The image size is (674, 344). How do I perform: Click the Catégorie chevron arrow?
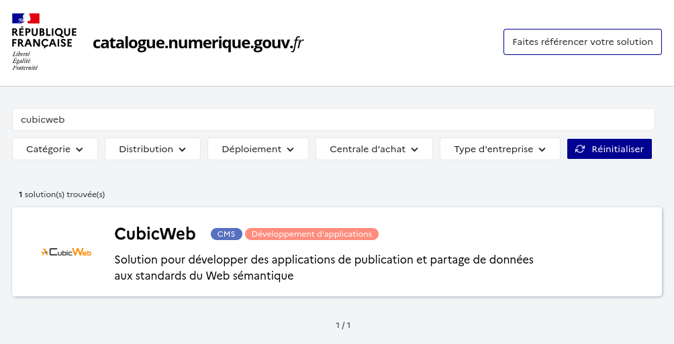tap(79, 150)
